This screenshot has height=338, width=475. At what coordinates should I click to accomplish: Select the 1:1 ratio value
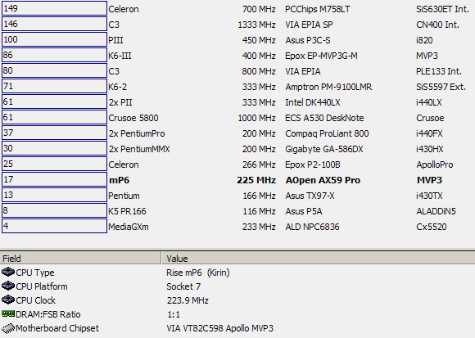[174, 314]
